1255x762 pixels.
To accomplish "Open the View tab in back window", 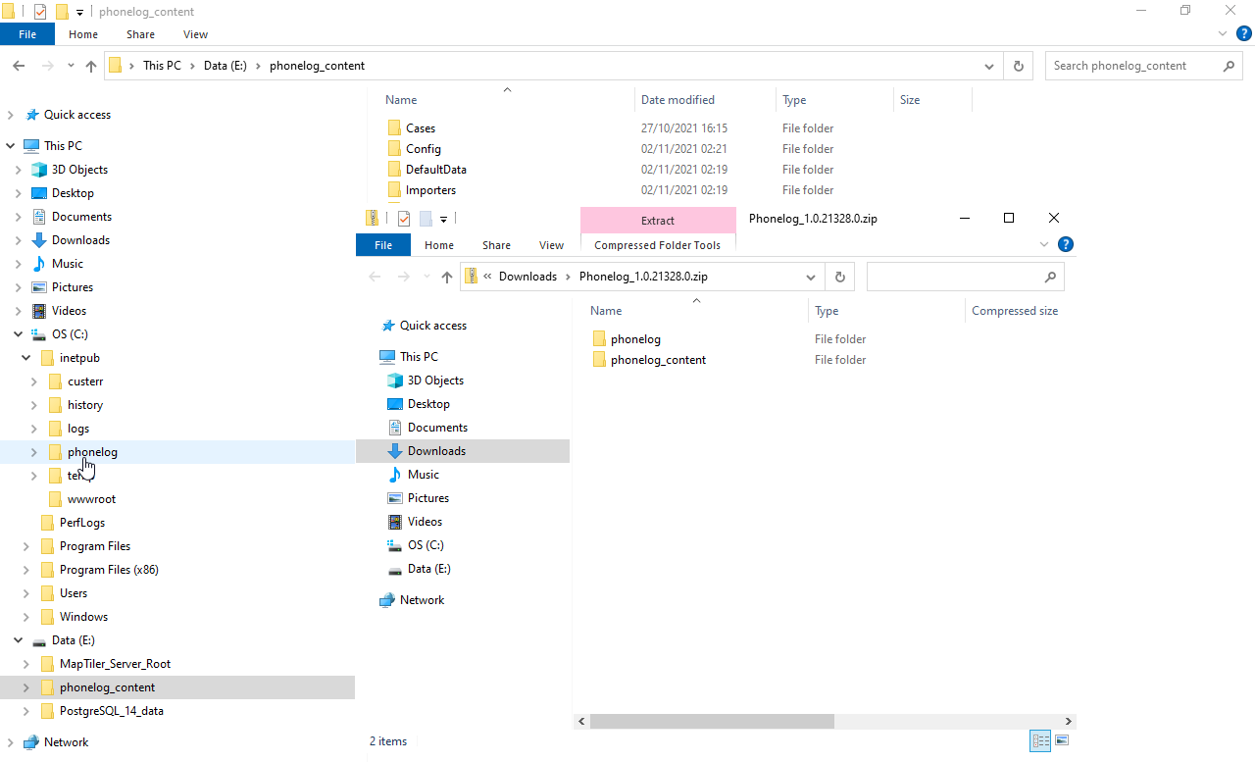I will [195, 34].
